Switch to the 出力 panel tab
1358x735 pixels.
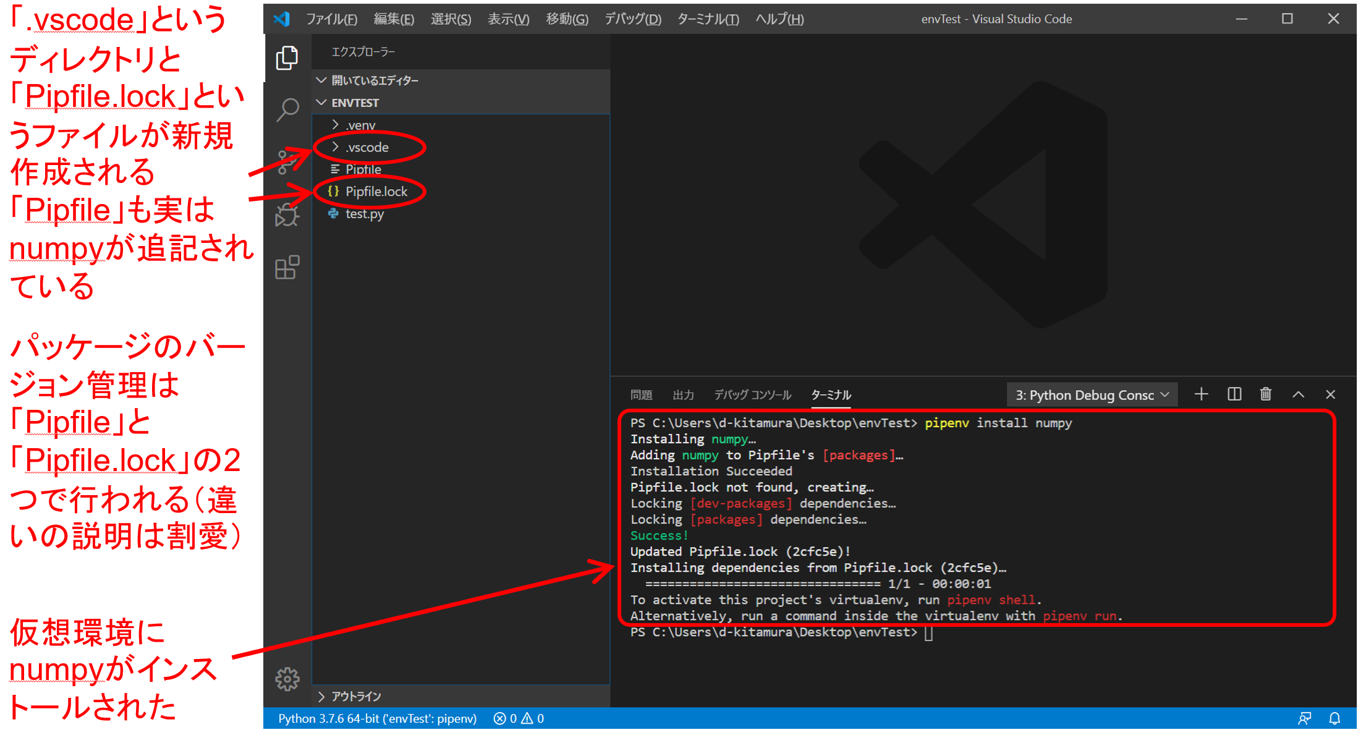683,395
